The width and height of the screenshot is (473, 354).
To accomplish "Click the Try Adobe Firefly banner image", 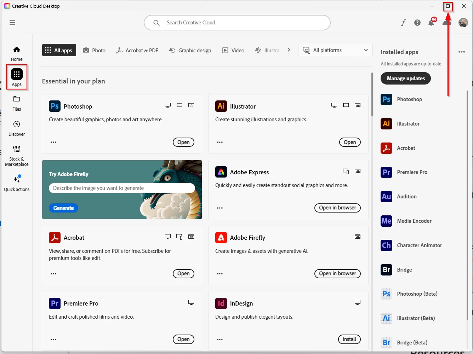I will tap(122, 190).
